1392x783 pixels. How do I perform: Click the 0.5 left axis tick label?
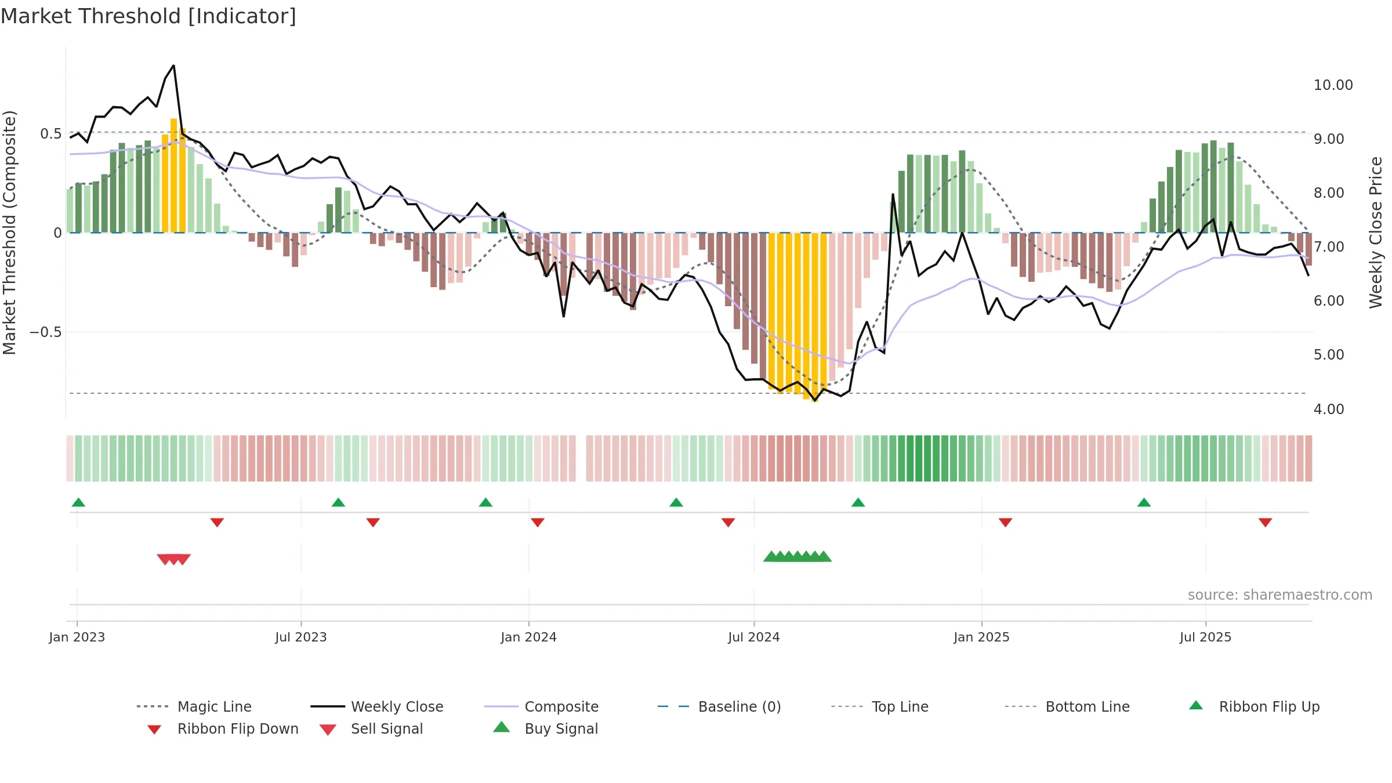point(51,134)
